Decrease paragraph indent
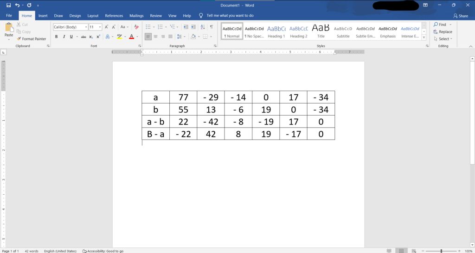 click(x=186, y=27)
